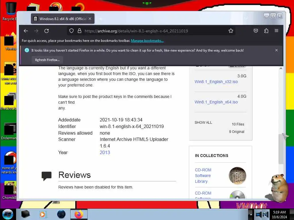Open the first CD-ROM Software Library collection link
The height and width of the screenshot is (220, 294).
point(203,176)
